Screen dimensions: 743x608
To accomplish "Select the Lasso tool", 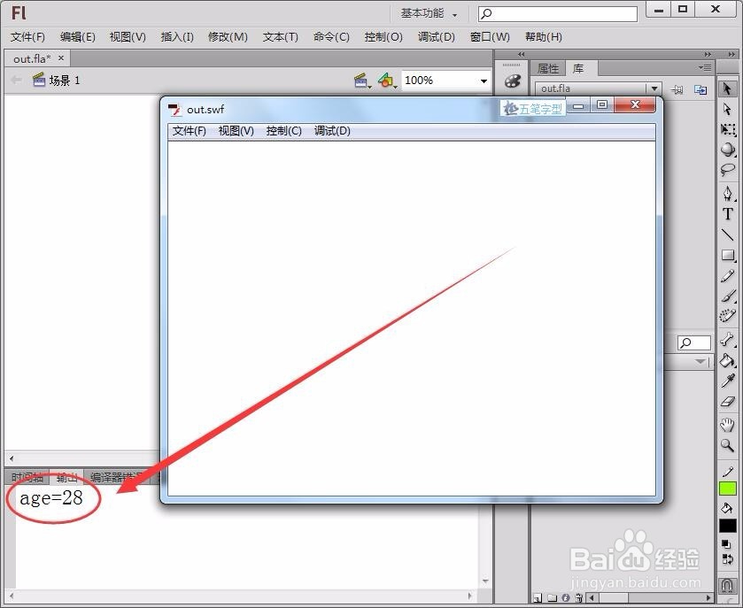I will pyautogui.click(x=727, y=170).
